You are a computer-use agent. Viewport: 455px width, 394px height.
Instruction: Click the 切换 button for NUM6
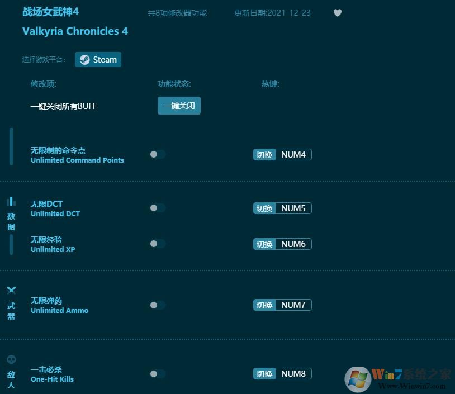pyautogui.click(x=264, y=244)
